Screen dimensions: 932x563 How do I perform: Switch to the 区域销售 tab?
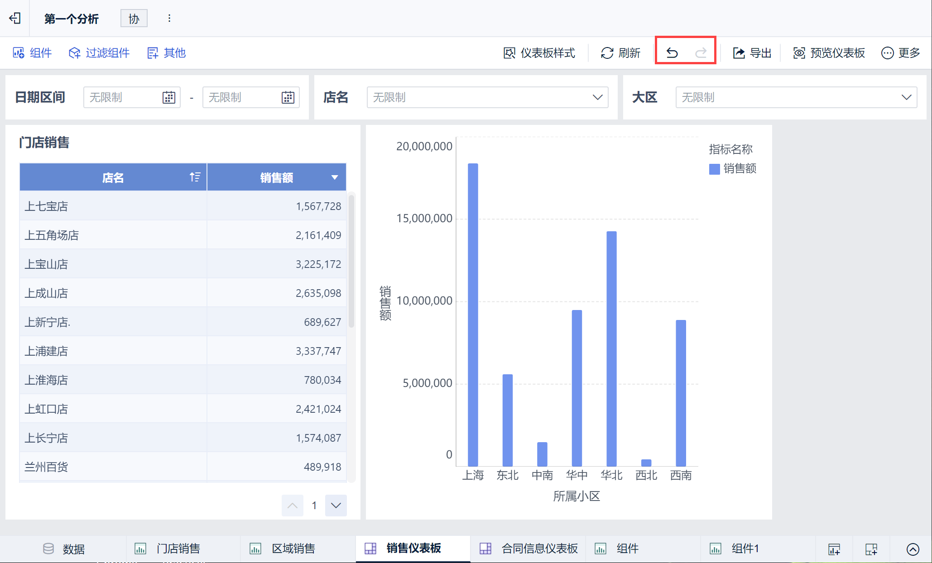(293, 549)
